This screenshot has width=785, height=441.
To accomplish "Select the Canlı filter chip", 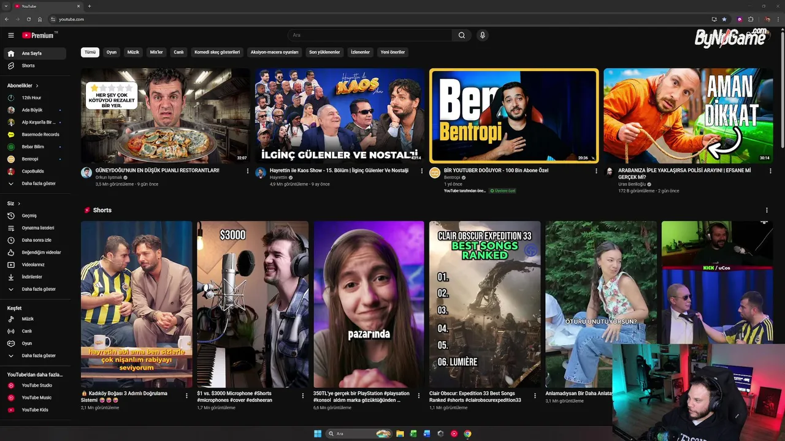I will (x=178, y=52).
